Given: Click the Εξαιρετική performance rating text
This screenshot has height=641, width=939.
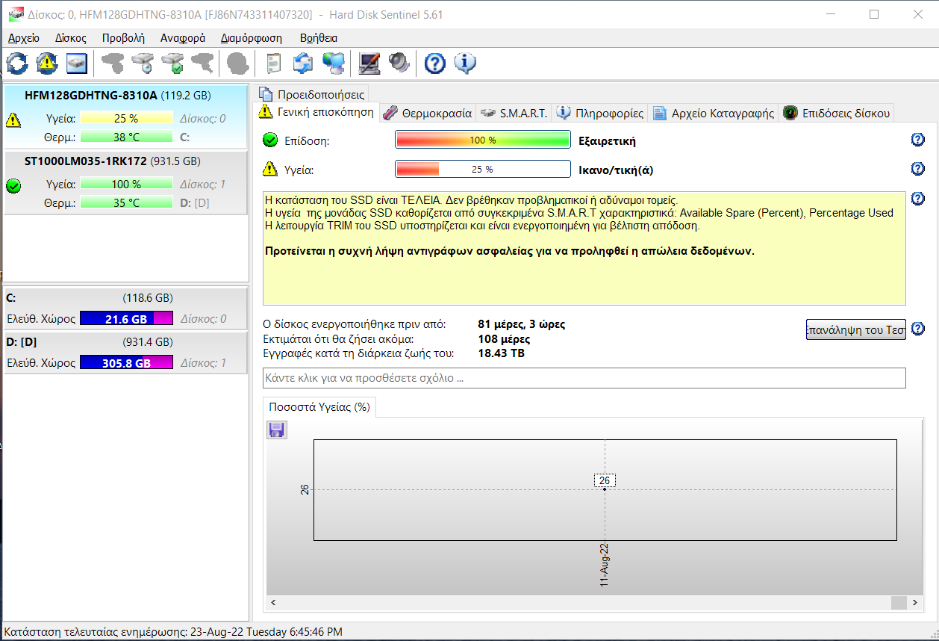Looking at the screenshot, I should (x=608, y=140).
